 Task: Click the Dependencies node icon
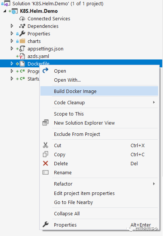(x=22, y=26)
